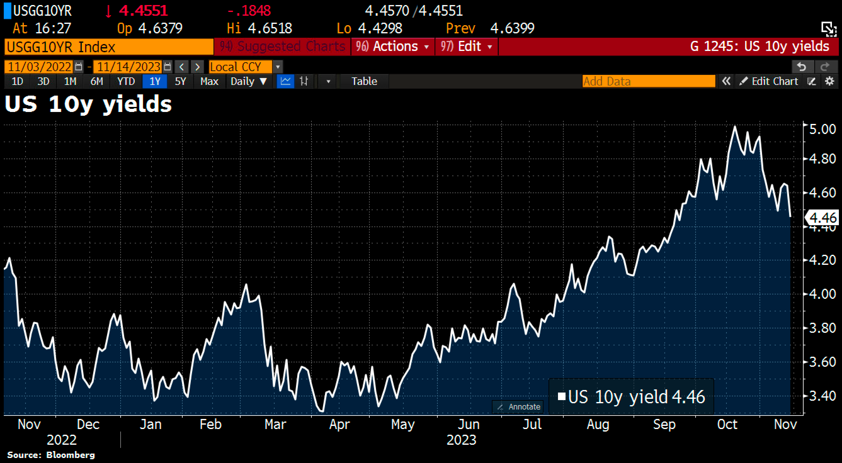
Task: Collapse panel with double chevron icon
Action: coord(726,81)
